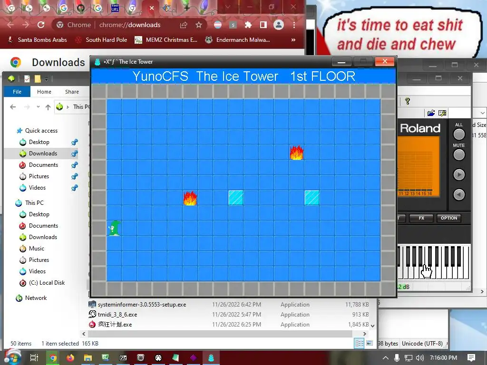This screenshot has width=487, height=365.
Task: Open the volume control in system tray
Action: (419, 358)
